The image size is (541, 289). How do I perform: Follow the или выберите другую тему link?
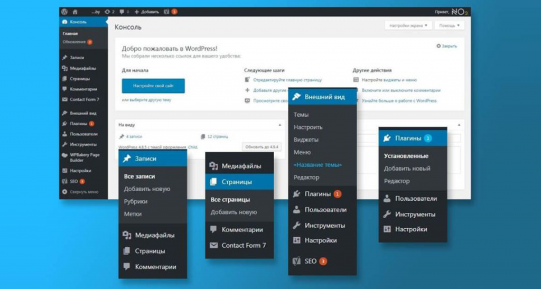click(x=146, y=100)
